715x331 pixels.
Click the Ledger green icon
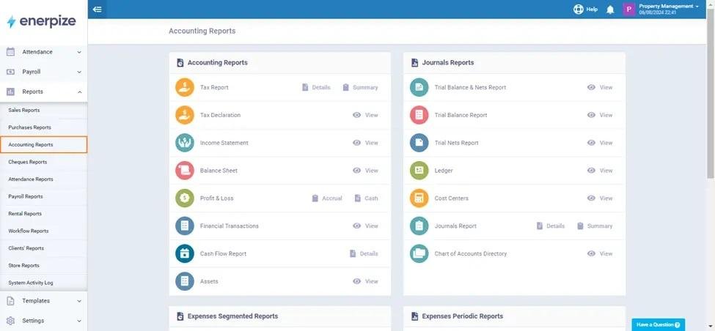tap(419, 171)
